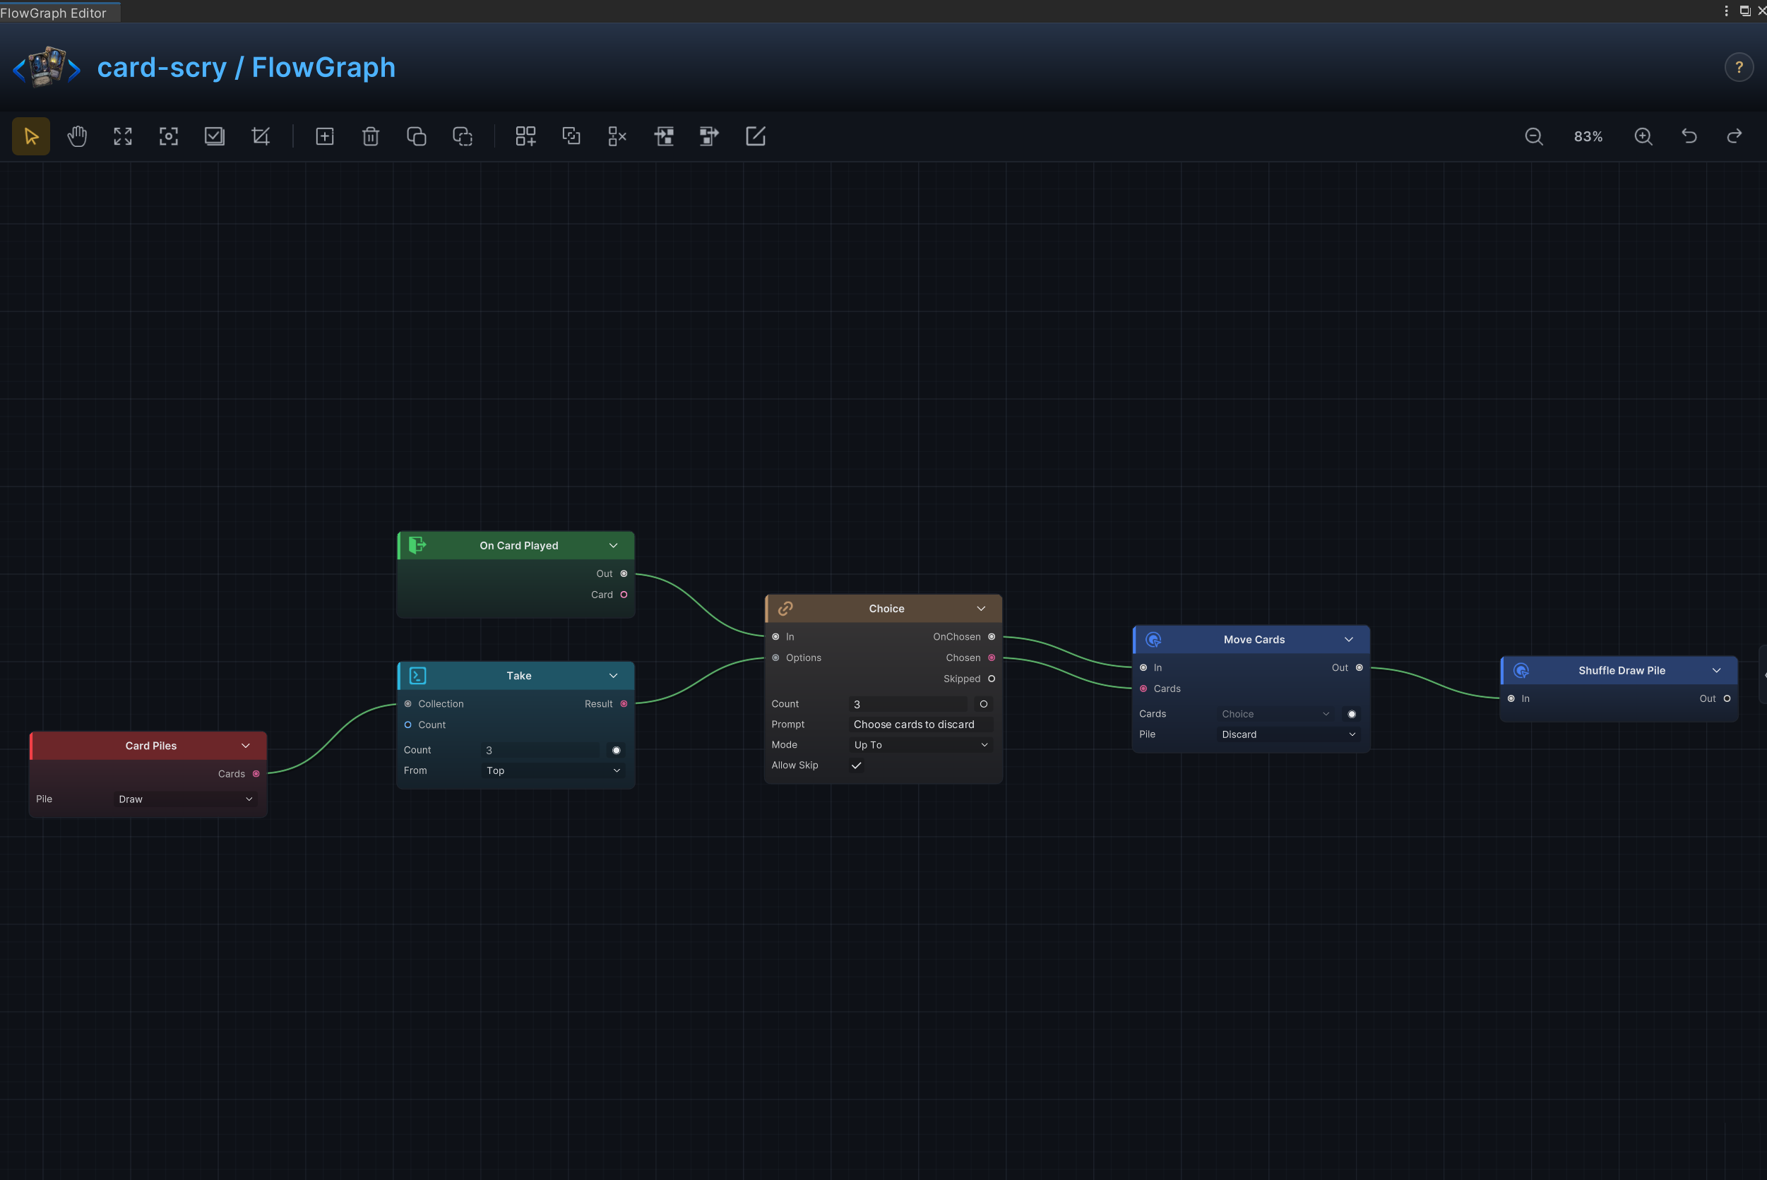1767x1180 pixels.
Task: Click the Shuffle Draw Pile Out port
Action: (1727, 698)
